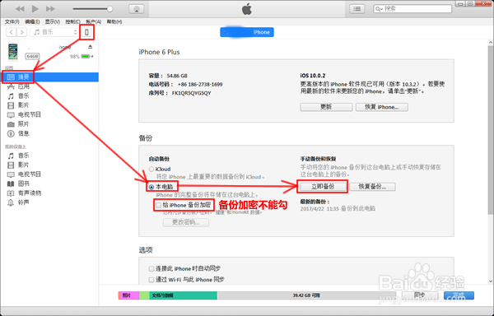This screenshot has width=494, height=316.
Task: Toggle 给 iPhone 备份加密 checkbox
Action: click(x=158, y=205)
